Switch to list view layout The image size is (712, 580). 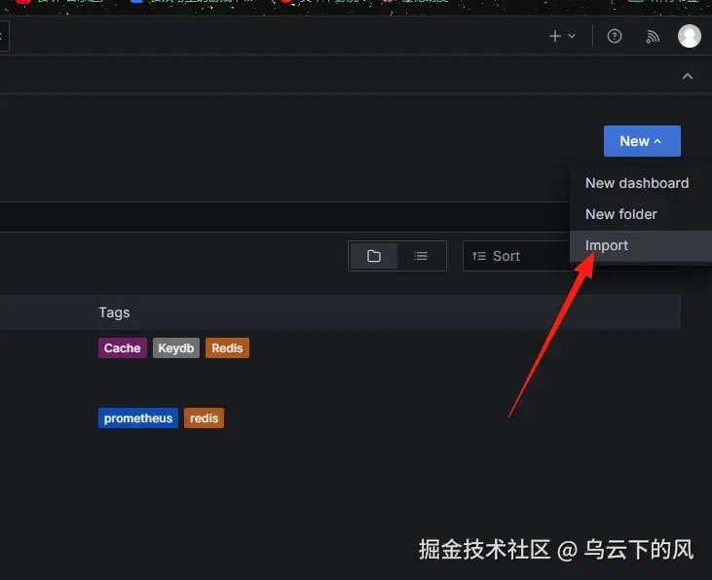(421, 256)
